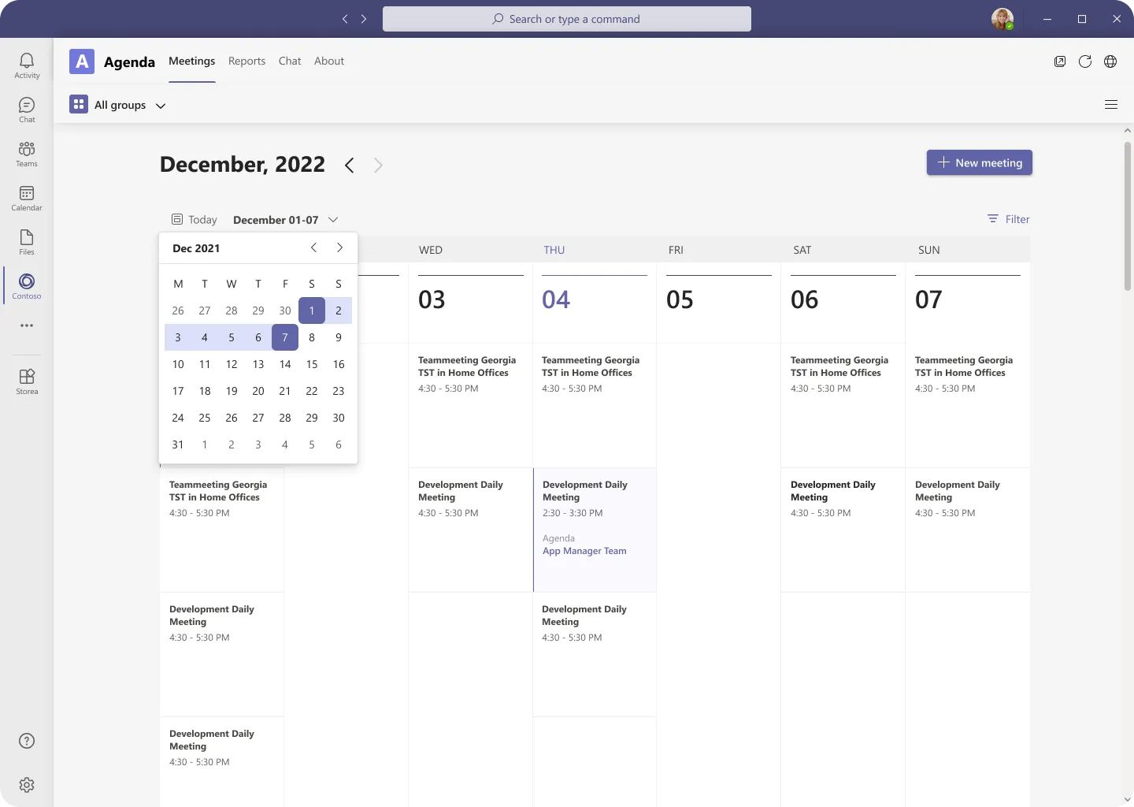Open the hamburger menu at right
Image resolution: width=1134 pixels, height=807 pixels.
pyautogui.click(x=1111, y=105)
